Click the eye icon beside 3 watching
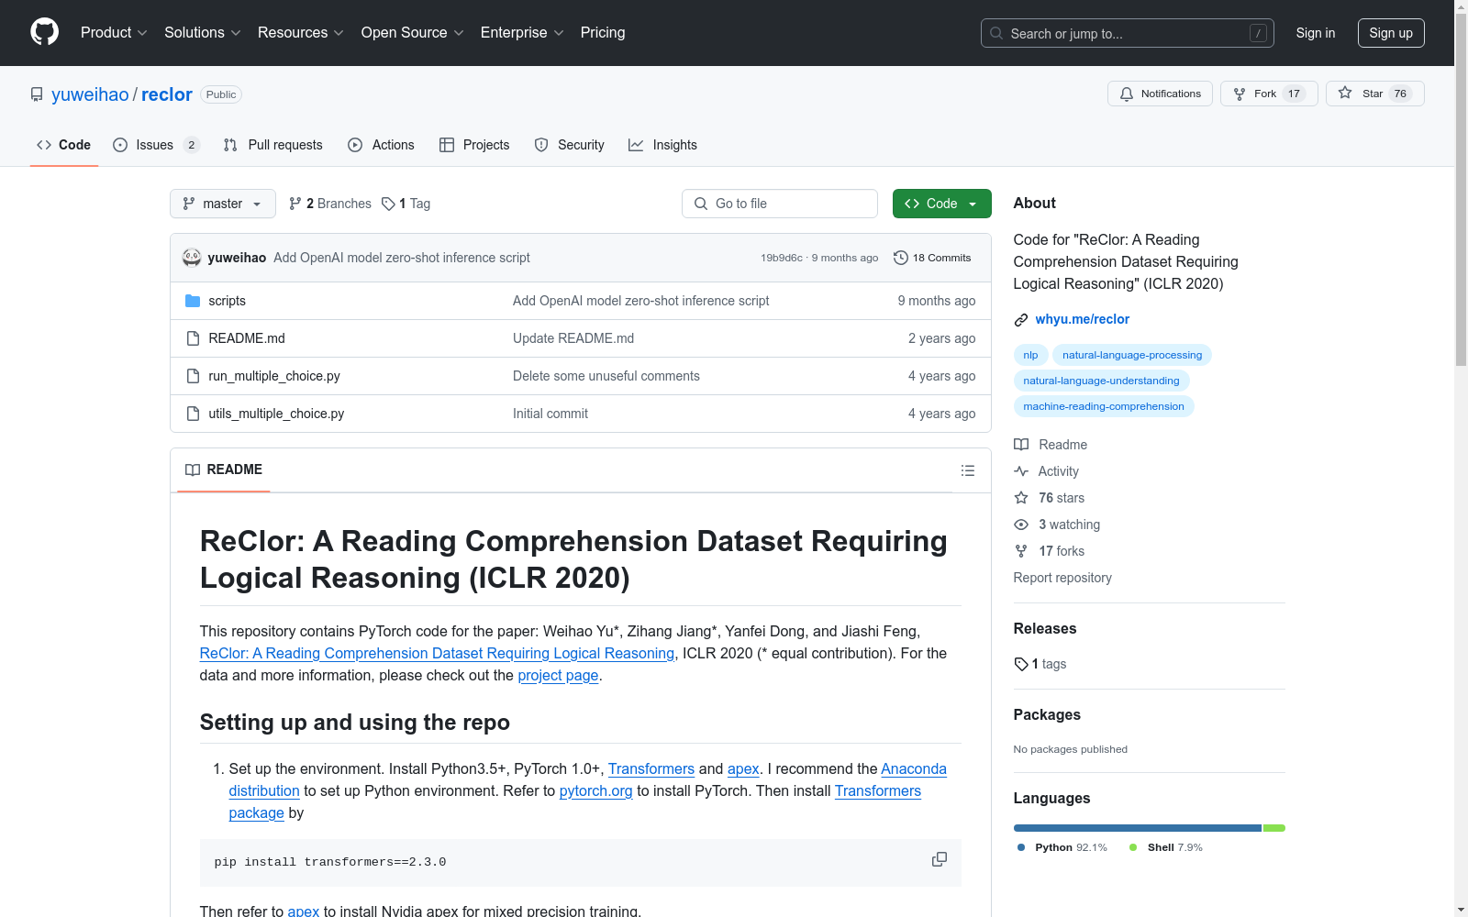1468x917 pixels. point(1021,525)
